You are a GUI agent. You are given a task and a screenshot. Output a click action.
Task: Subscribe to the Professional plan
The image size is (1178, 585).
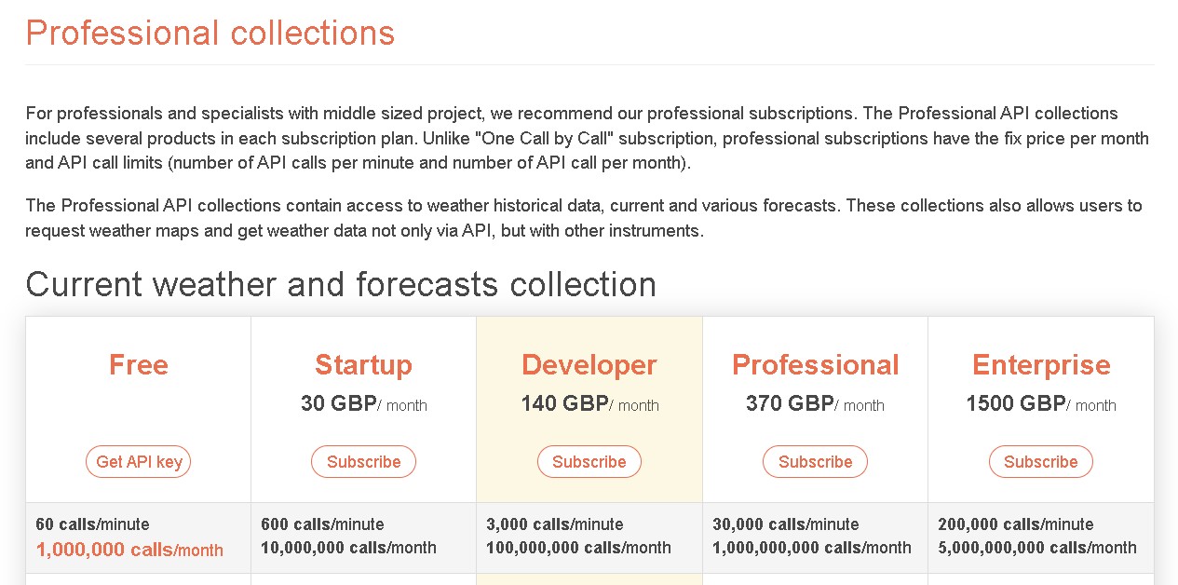pyautogui.click(x=815, y=462)
